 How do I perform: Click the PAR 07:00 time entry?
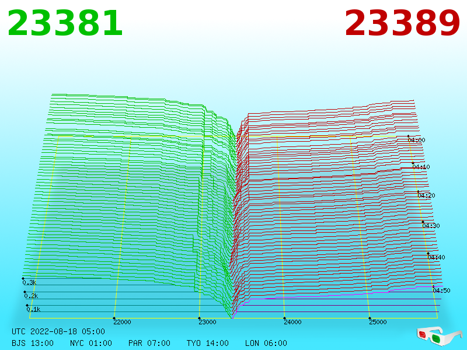(x=149, y=343)
